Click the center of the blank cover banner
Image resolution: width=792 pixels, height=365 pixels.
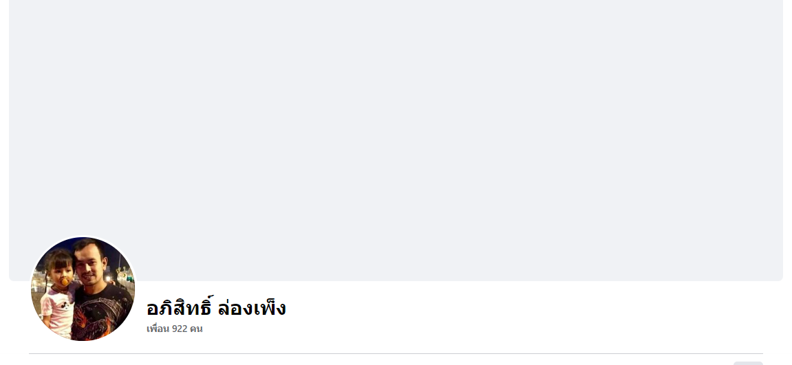click(x=396, y=140)
